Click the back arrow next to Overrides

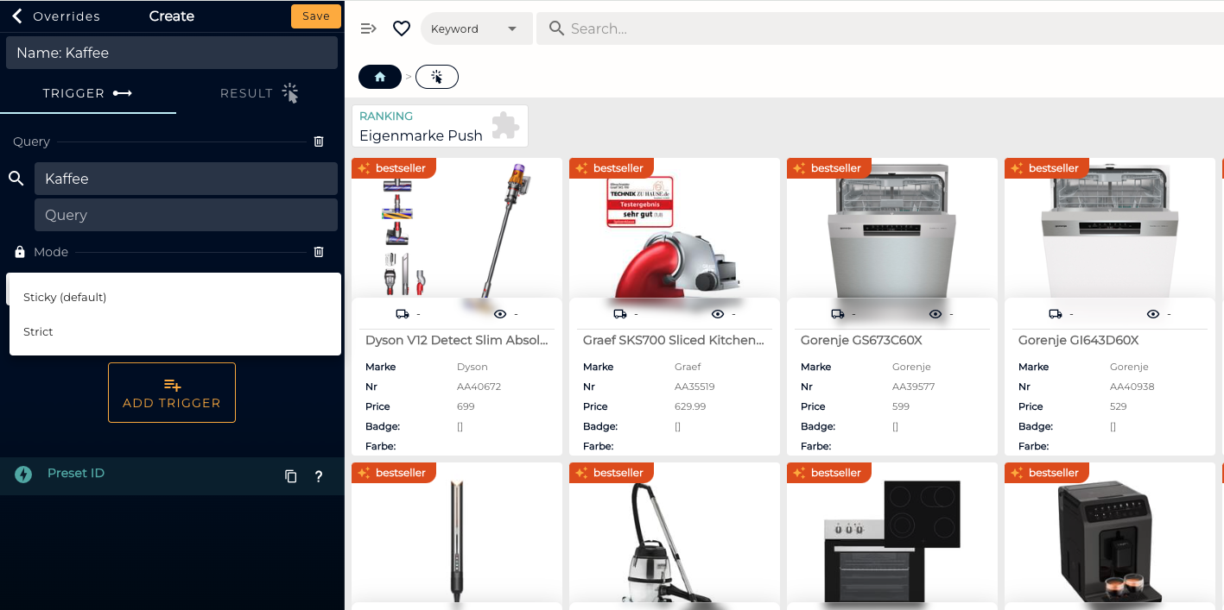[16, 16]
